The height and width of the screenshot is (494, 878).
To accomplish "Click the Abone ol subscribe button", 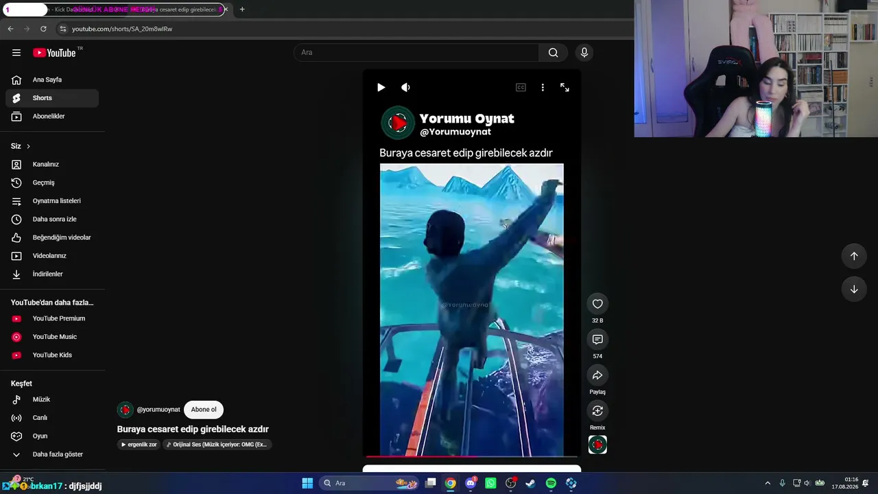I will pos(204,410).
